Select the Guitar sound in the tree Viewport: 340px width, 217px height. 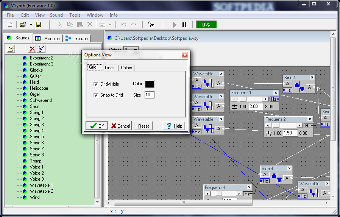click(x=35, y=76)
